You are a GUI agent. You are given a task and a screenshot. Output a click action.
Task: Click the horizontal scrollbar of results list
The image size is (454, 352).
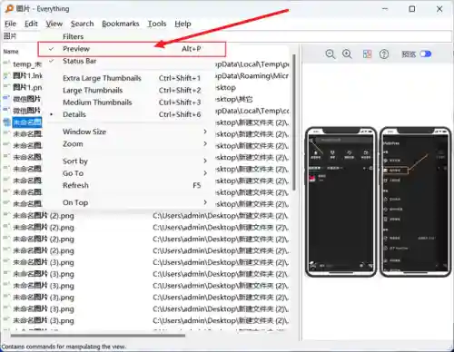98,335
